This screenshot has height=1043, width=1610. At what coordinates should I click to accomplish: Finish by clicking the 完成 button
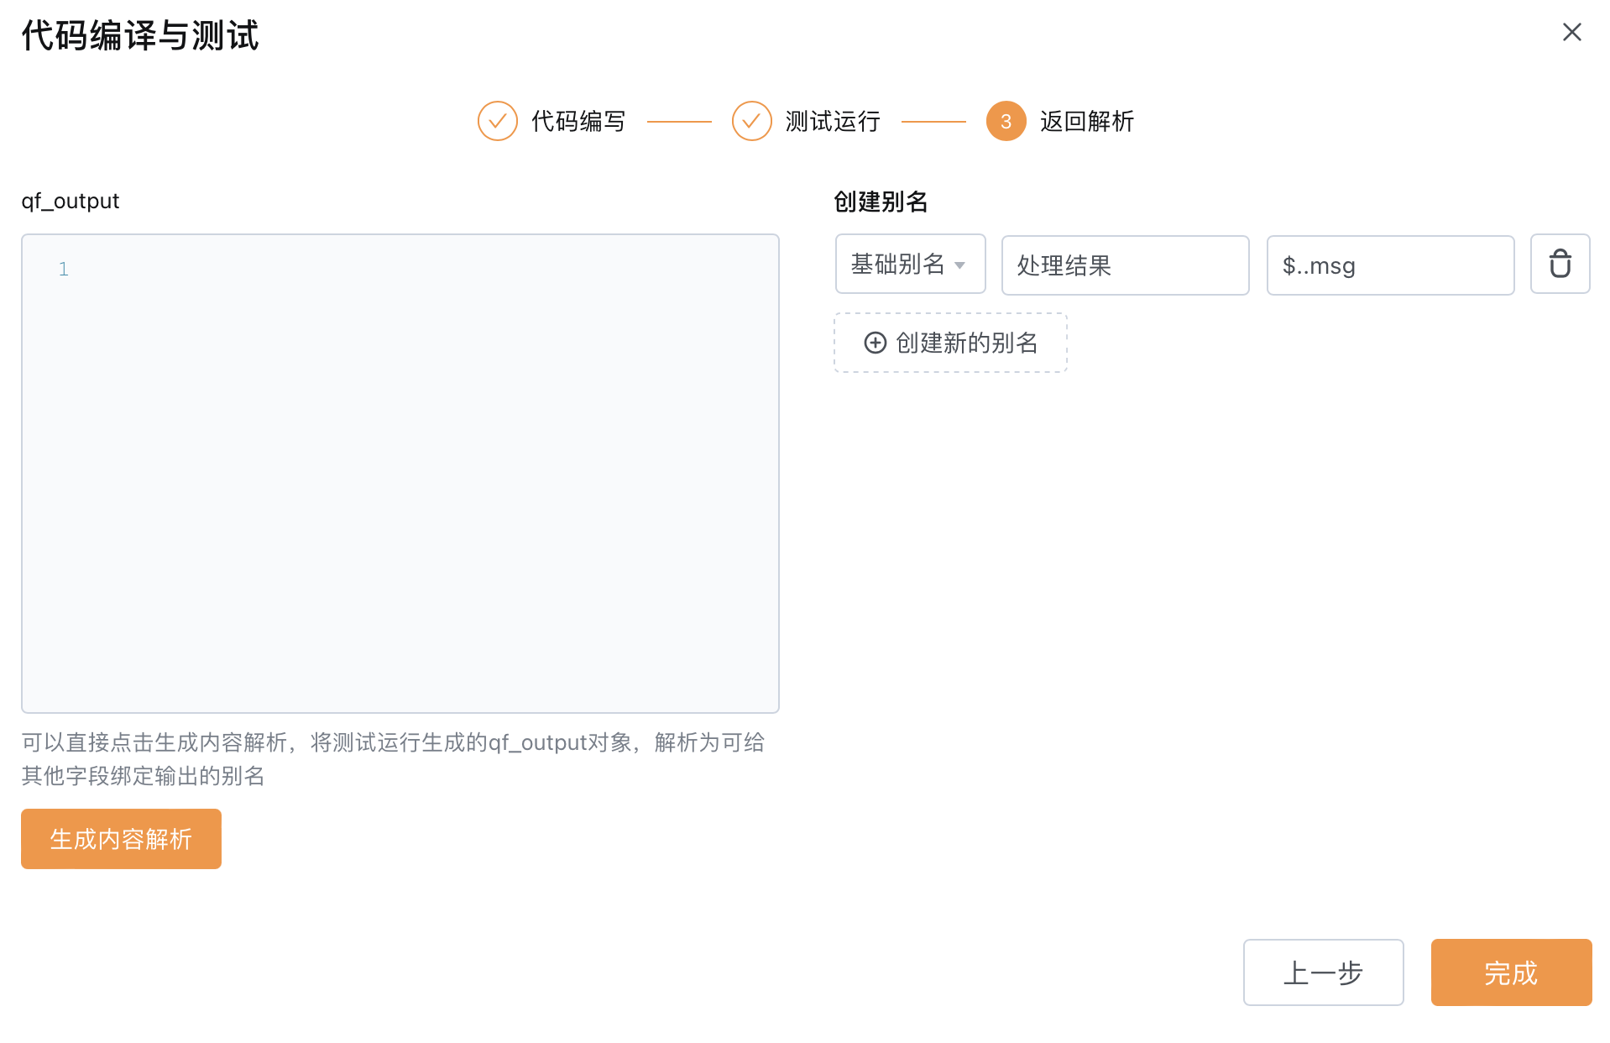pos(1511,972)
